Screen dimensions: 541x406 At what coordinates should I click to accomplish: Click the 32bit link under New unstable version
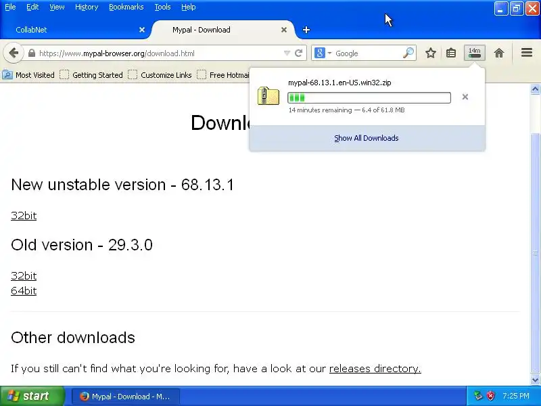pos(24,215)
